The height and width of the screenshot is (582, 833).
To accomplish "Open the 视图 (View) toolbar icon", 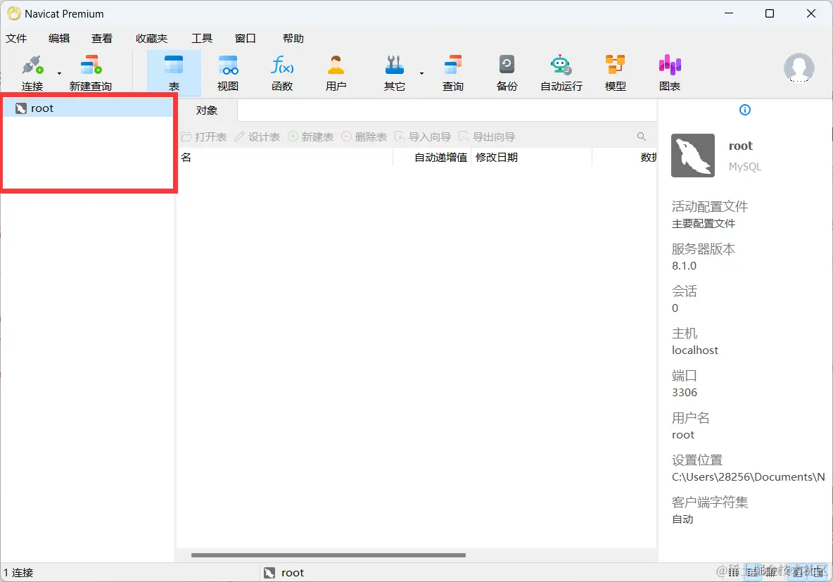I will point(228,65).
